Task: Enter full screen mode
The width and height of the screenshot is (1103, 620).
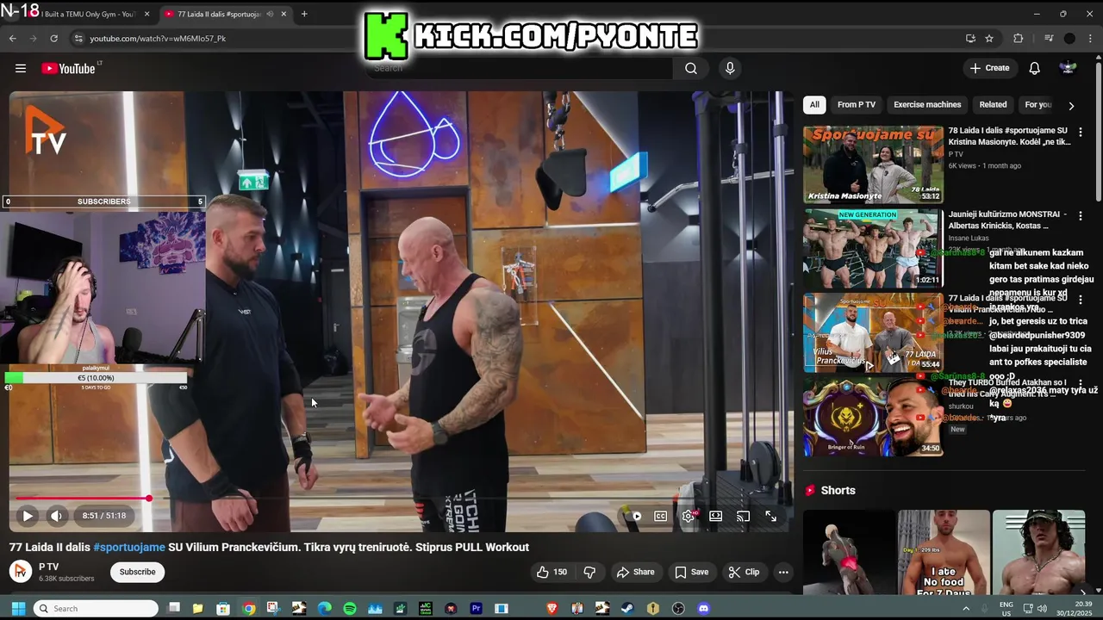Action: pos(771,516)
